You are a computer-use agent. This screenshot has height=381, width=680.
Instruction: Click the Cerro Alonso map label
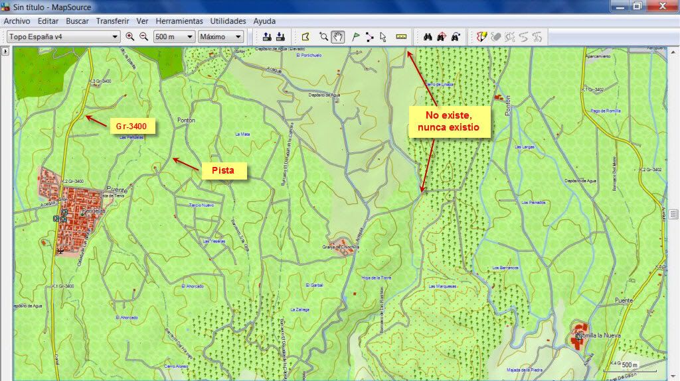coord(176,366)
